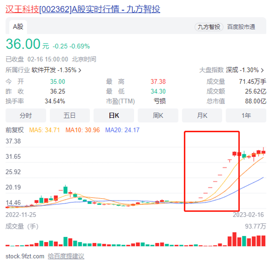The height and width of the screenshot is (263, 277).
Task: Switch to the 五日 chart view
Action: tap(69, 115)
